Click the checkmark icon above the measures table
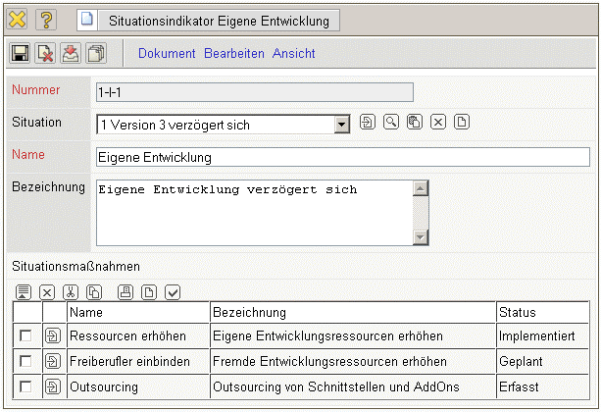The image size is (601, 412). pyautogui.click(x=173, y=291)
